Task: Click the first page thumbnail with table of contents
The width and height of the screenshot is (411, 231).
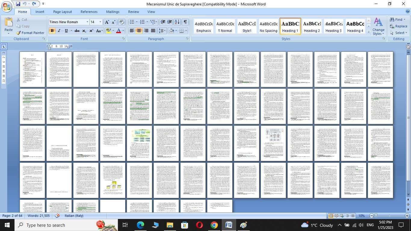Action: pos(32,69)
